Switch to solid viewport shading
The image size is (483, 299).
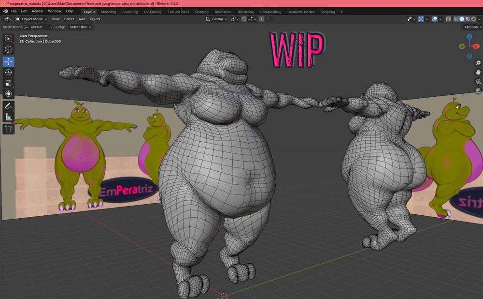coord(462,19)
